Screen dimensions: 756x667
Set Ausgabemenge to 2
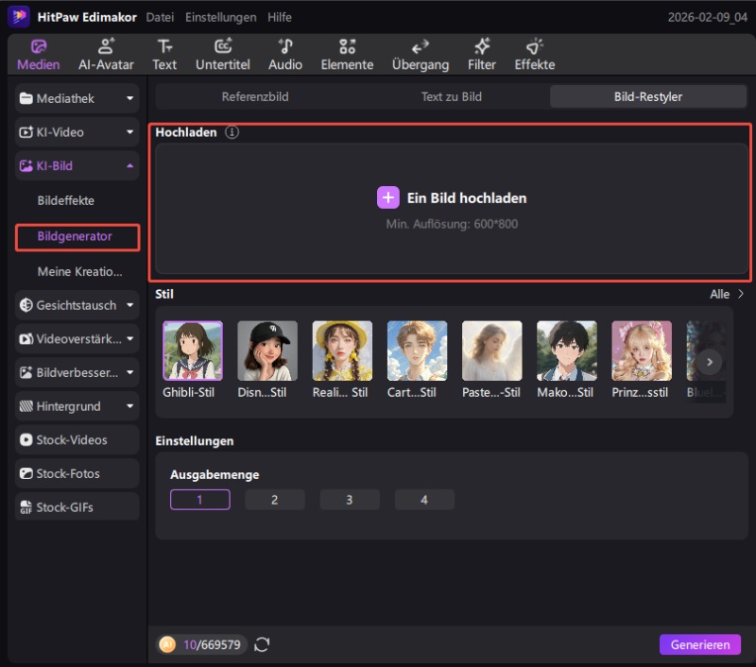(275, 500)
